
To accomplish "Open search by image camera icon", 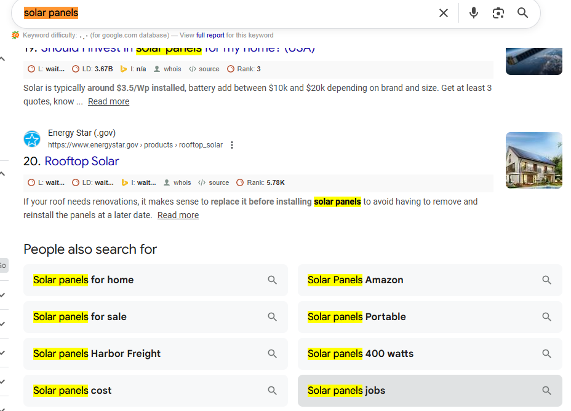I will click(x=498, y=13).
